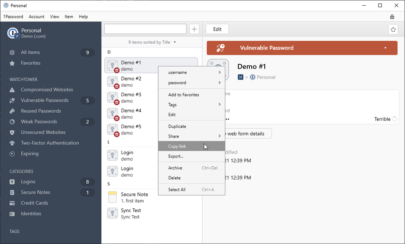Click the Weak Passwords circle icon
The width and height of the screenshot is (405, 244).
click(x=12, y=122)
